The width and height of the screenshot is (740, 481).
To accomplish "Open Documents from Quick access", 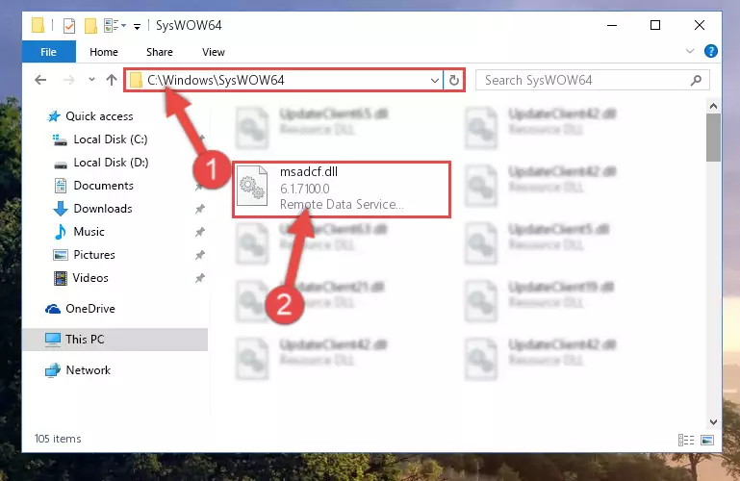I will click(103, 186).
